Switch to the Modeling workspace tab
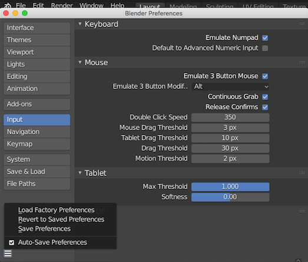Image resolution: width=308 pixels, height=262 pixels. pos(183,6)
